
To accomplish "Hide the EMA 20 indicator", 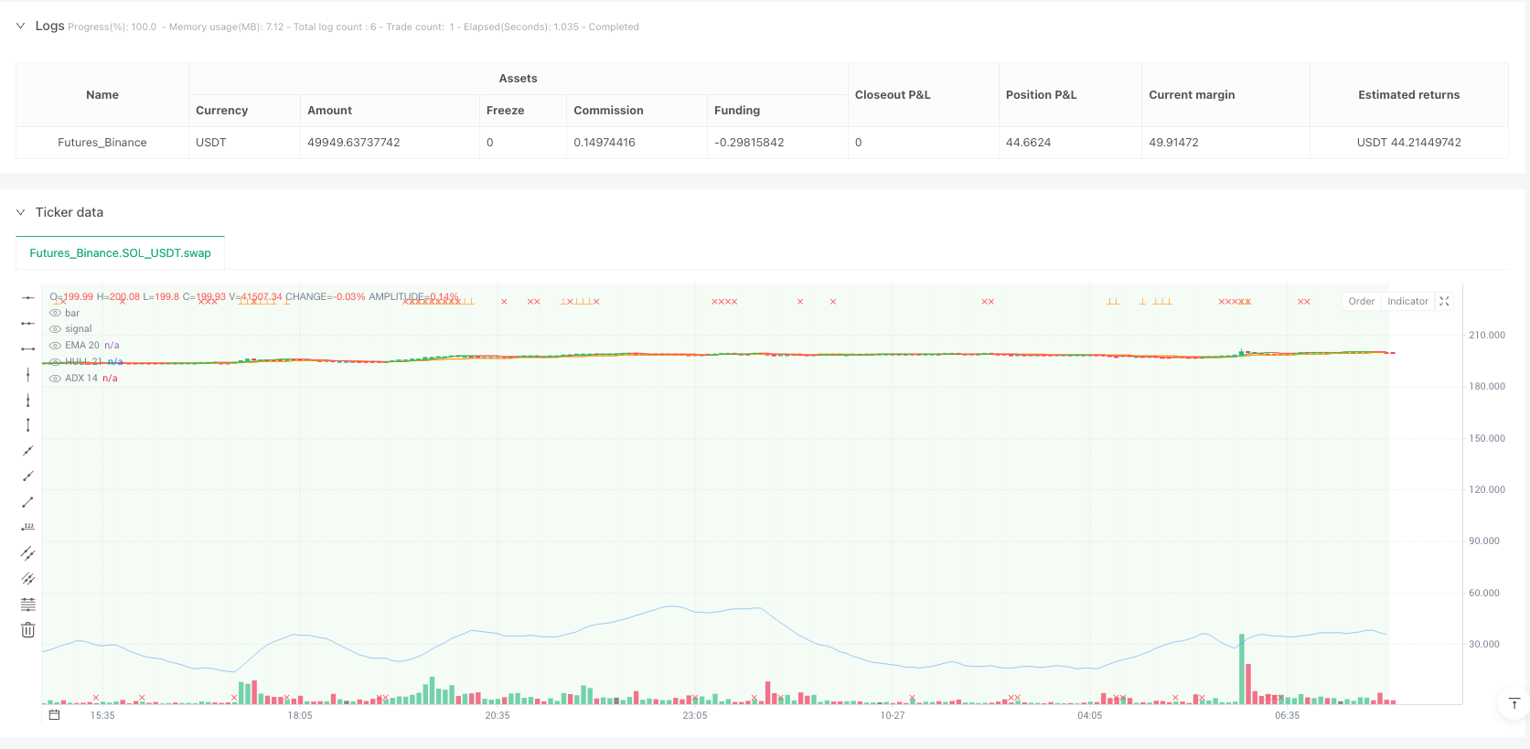I will (x=55, y=346).
